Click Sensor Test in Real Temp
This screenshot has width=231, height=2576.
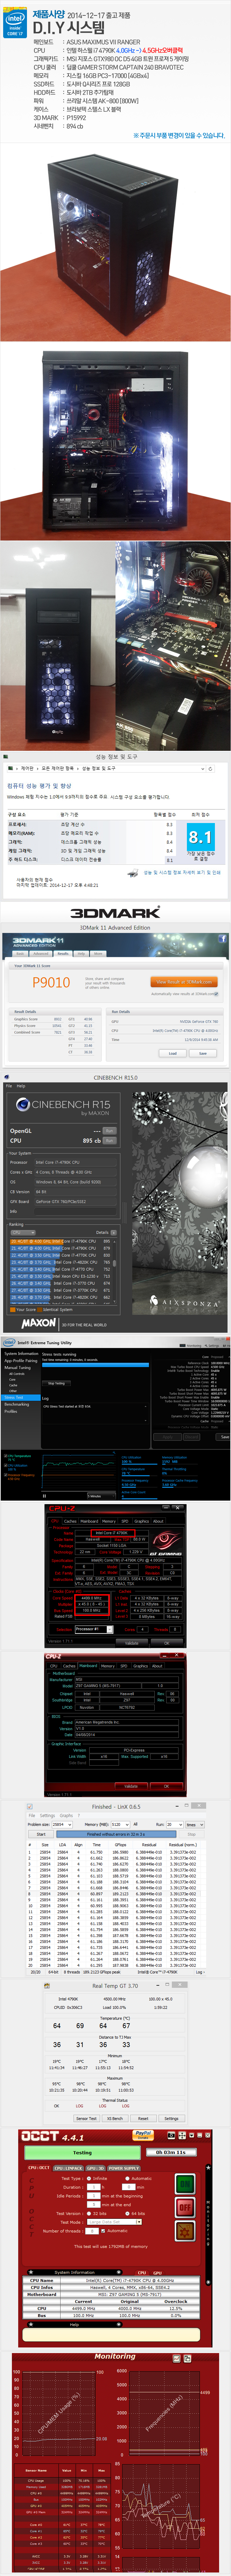click(x=86, y=2118)
